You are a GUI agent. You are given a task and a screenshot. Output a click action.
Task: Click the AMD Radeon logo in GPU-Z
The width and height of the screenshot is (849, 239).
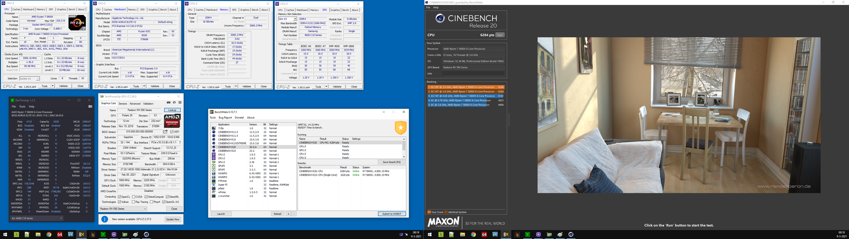pyautogui.click(x=172, y=120)
